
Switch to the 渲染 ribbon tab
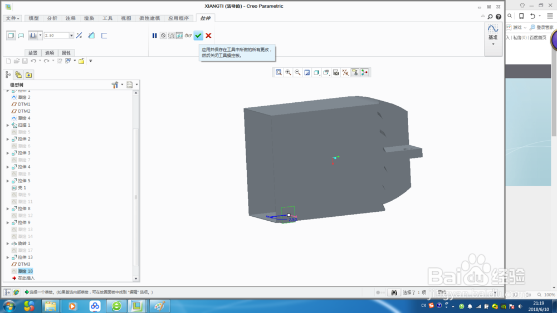(x=89, y=18)
